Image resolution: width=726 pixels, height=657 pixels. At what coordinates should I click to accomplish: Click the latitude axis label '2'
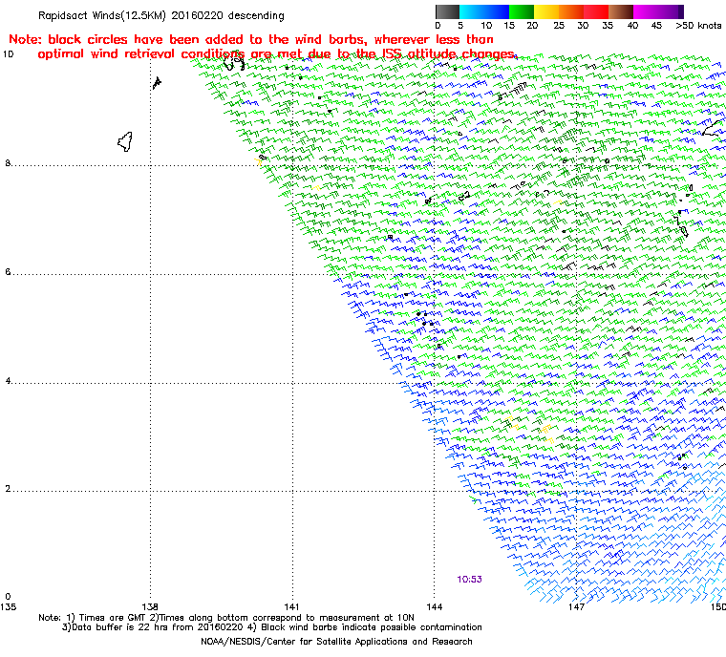click(8, 489)
